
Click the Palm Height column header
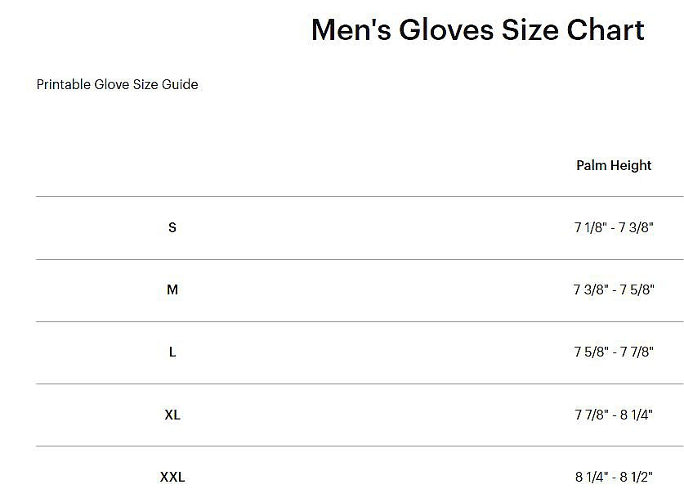coord(614,165)
